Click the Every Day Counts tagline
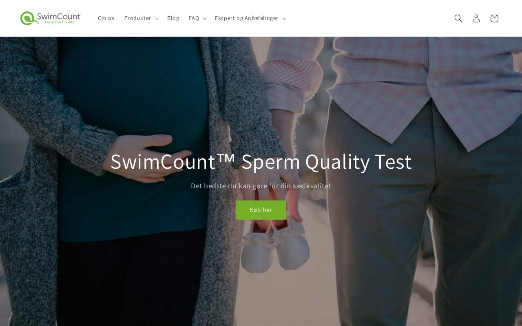 click(x=60, y=22)
